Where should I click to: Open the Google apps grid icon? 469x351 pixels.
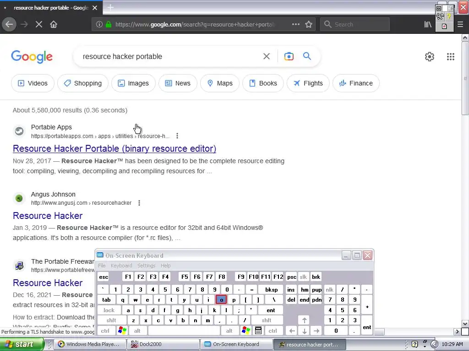coord(451,56)
